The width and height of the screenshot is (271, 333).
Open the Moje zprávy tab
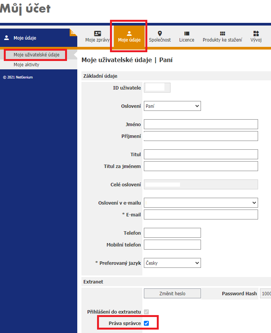[97, 37]
